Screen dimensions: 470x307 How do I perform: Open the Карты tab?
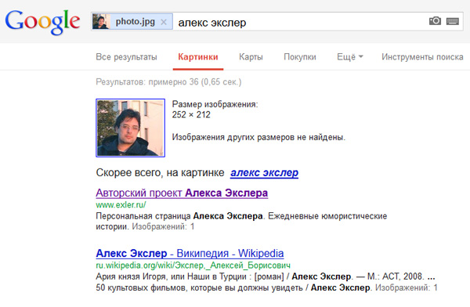[251, 57]
